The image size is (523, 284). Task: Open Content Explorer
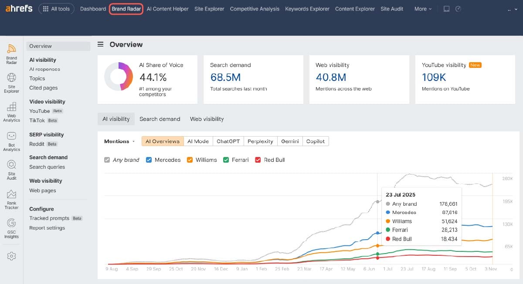[x=355, y=9]
